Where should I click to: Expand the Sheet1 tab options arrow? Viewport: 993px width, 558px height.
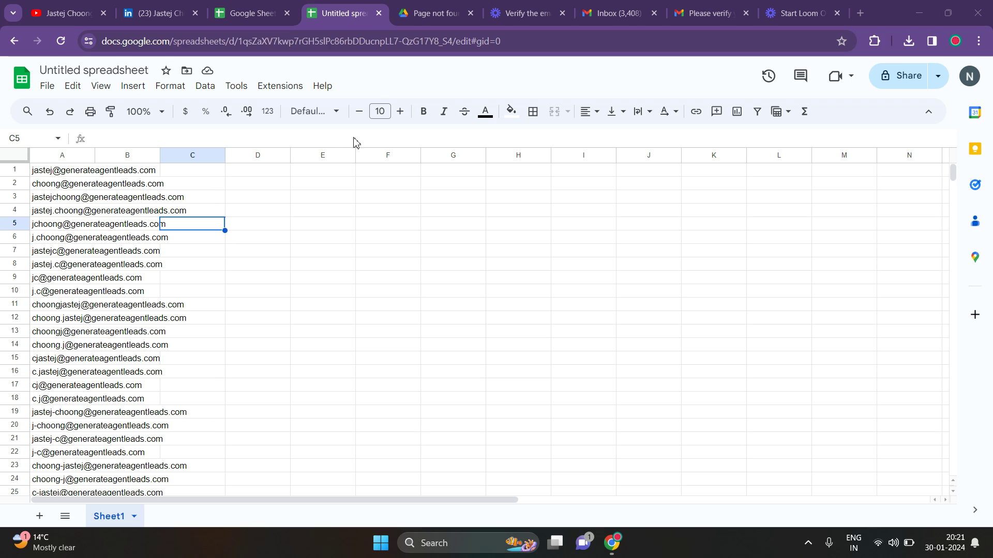pyautogui.click(x=134, y=516)
